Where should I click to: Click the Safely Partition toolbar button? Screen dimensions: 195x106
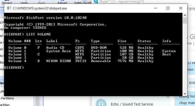pyautogui.click(x=83, y=2)
